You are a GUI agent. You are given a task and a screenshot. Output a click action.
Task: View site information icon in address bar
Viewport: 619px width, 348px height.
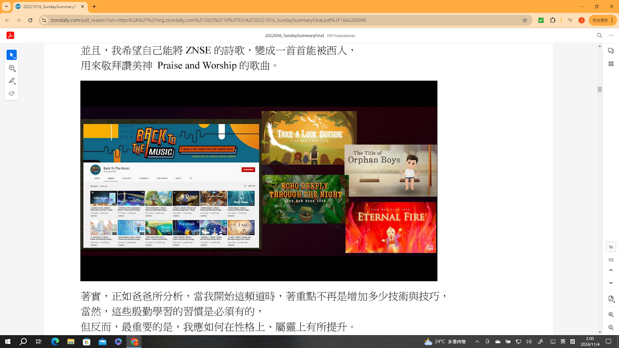coord(44,20)
